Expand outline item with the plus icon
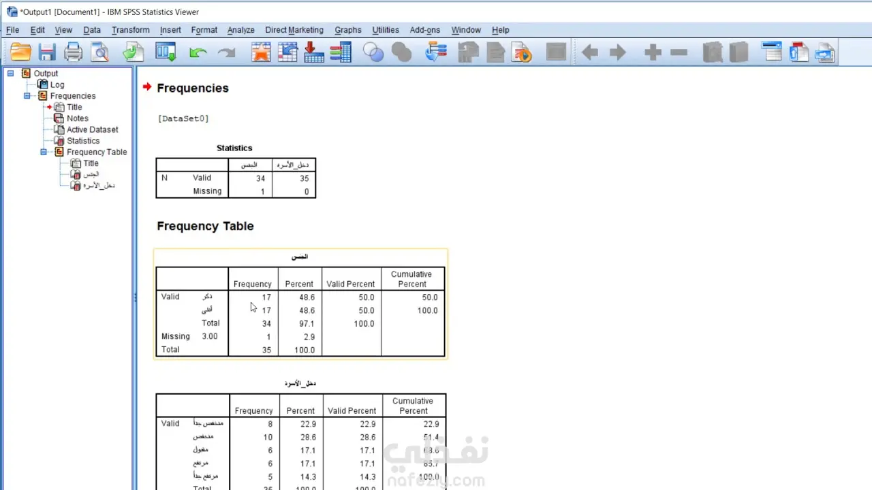This screenshot has width=872, height=490. click(x=653, y=52)
